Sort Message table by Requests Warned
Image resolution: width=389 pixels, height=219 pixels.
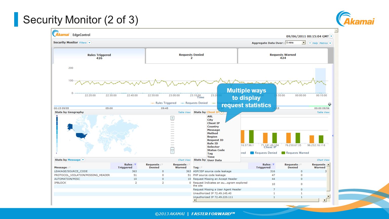point(182,166)
